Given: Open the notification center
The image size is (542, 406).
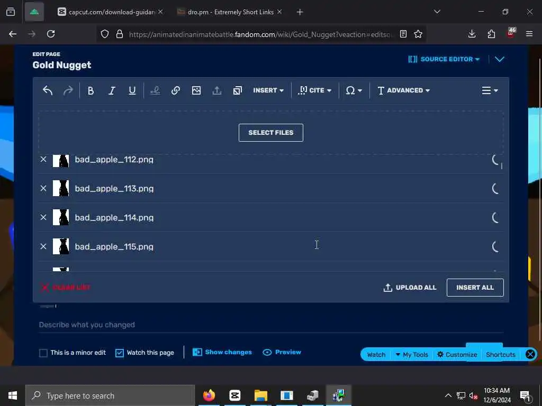Looking at the screenshot, I should [x=525, y=395].
